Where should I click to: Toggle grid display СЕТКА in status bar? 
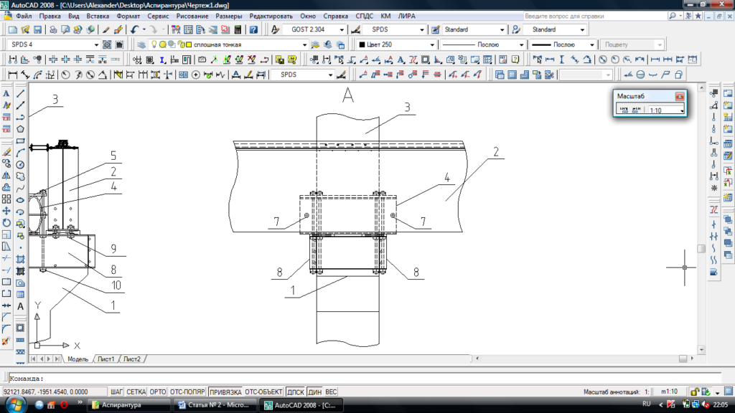pyautogui.click(x=136, y=392)
